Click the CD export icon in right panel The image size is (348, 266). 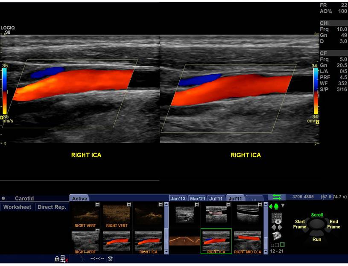[x=276, y=236]
